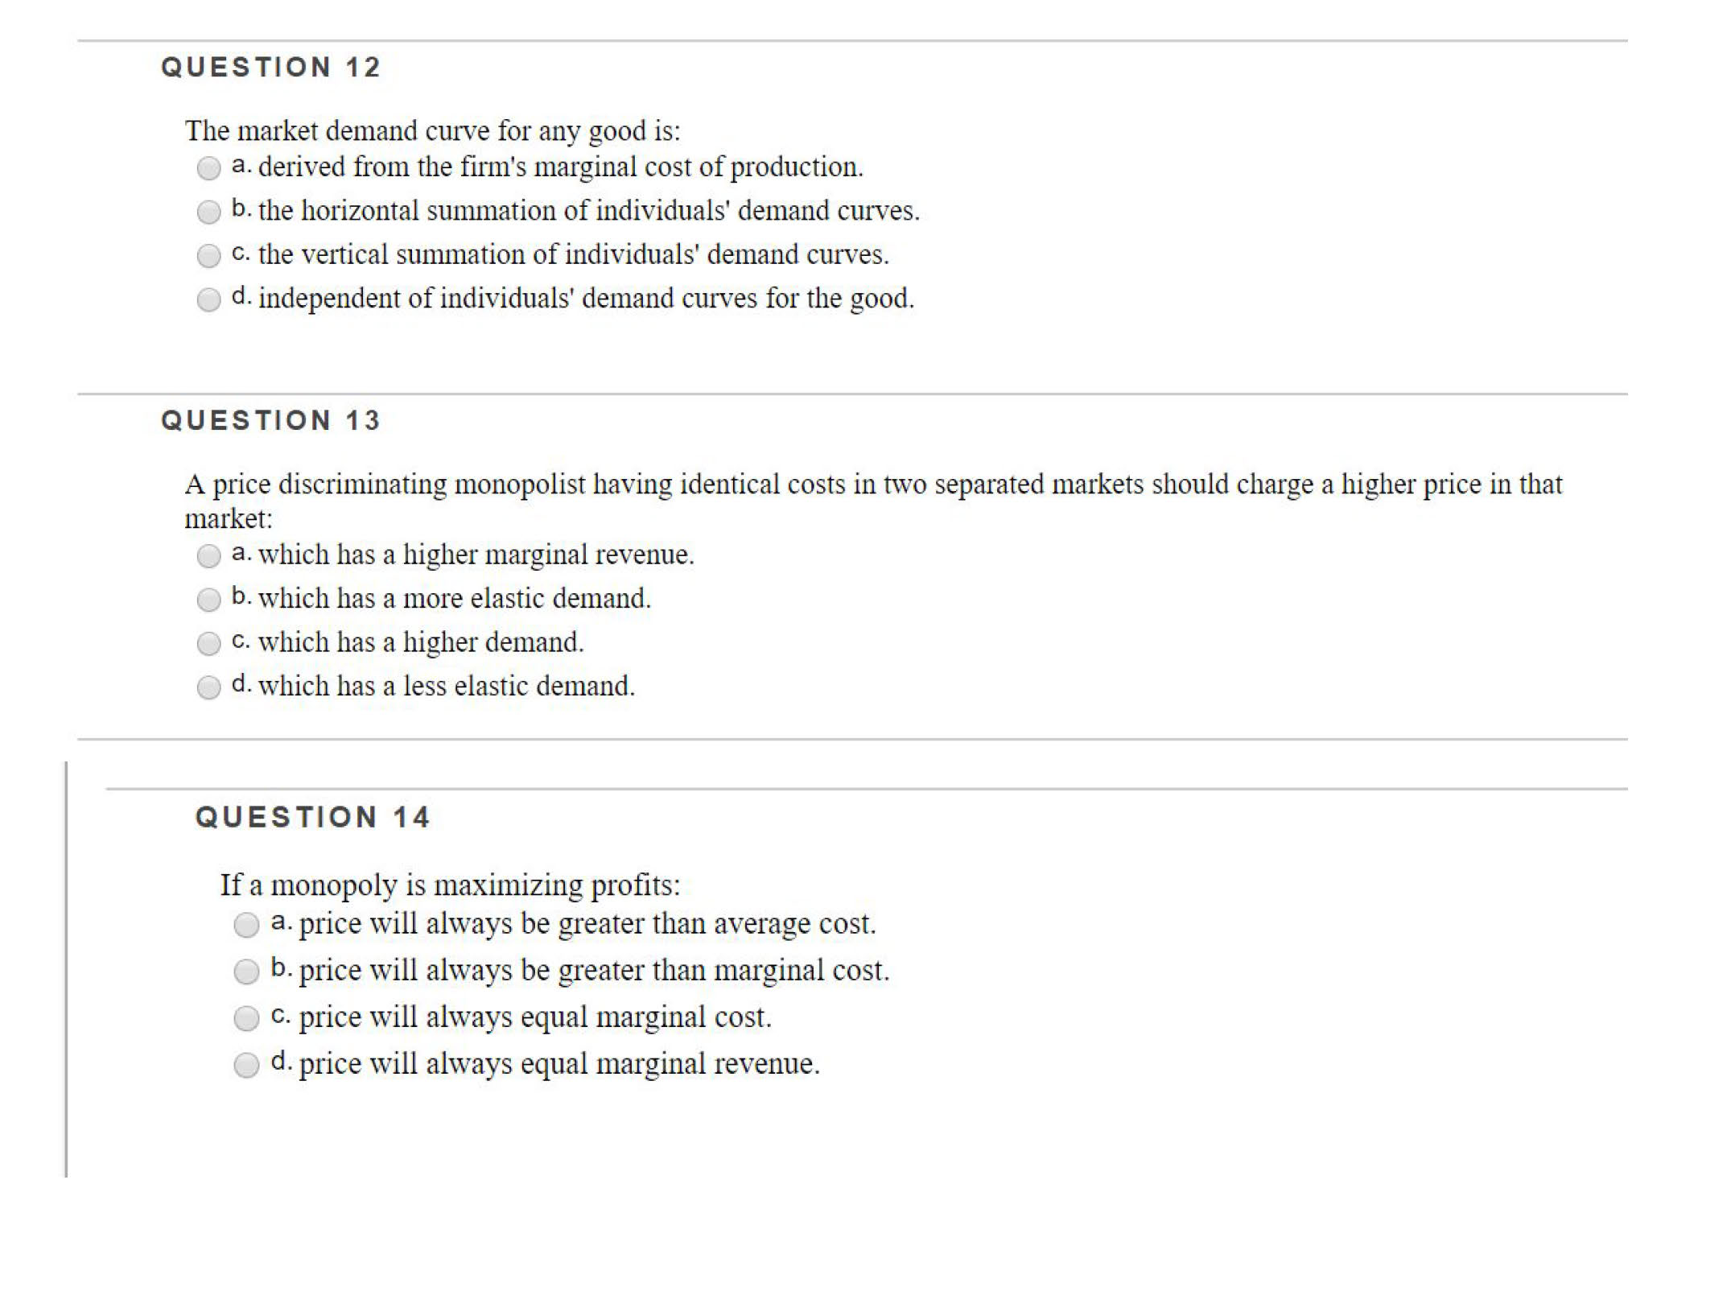The height and width of the screenshot is (1312, 1731).
Task: Click answer text 'which has a less elastic demand'
Action: (447, 686)
